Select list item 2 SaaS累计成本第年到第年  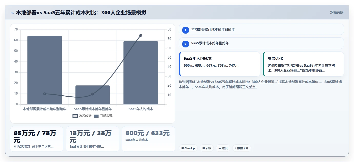click(x=261, y=43)
